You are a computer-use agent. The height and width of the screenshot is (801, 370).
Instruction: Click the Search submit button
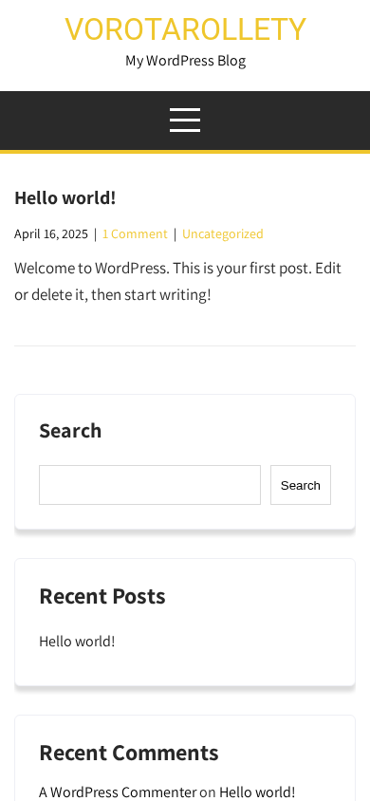click(301, 485)
